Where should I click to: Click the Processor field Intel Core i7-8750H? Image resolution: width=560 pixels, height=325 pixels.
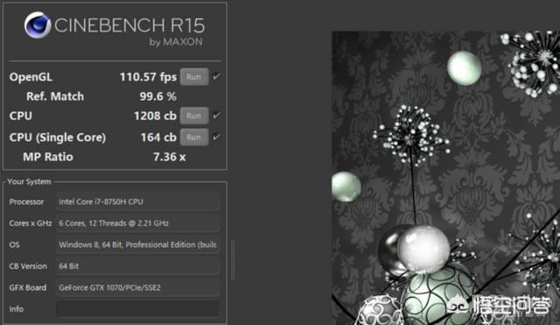[x=137, y=201]
